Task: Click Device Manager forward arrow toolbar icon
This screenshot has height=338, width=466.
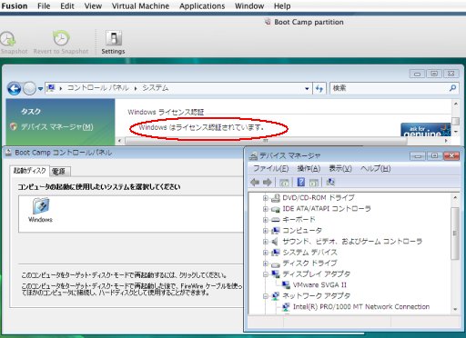Action: 268,182
